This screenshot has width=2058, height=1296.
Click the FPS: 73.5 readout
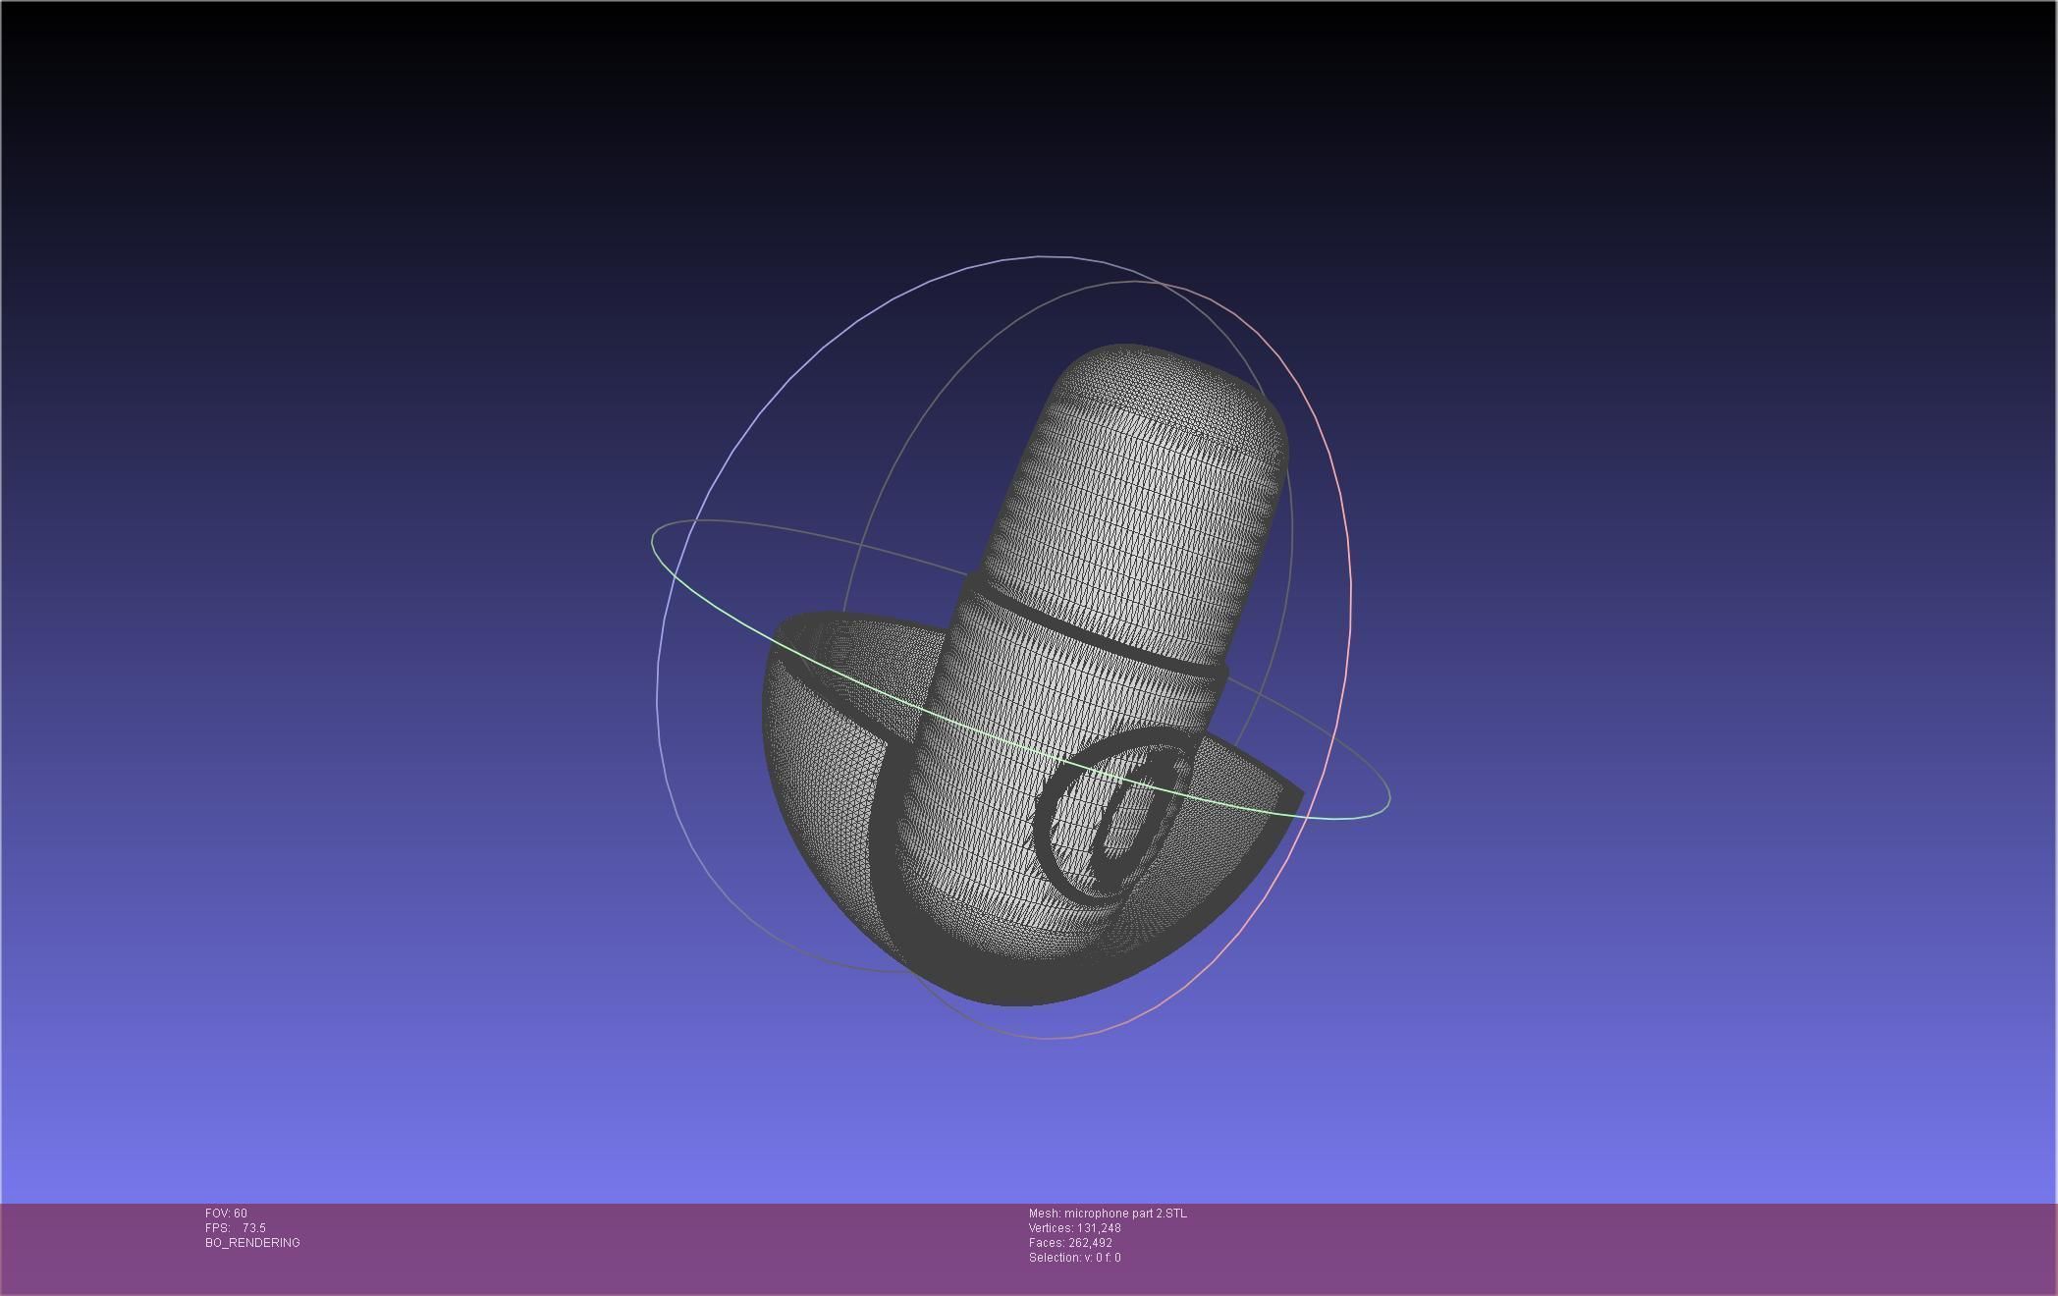tap(236, 1228)
